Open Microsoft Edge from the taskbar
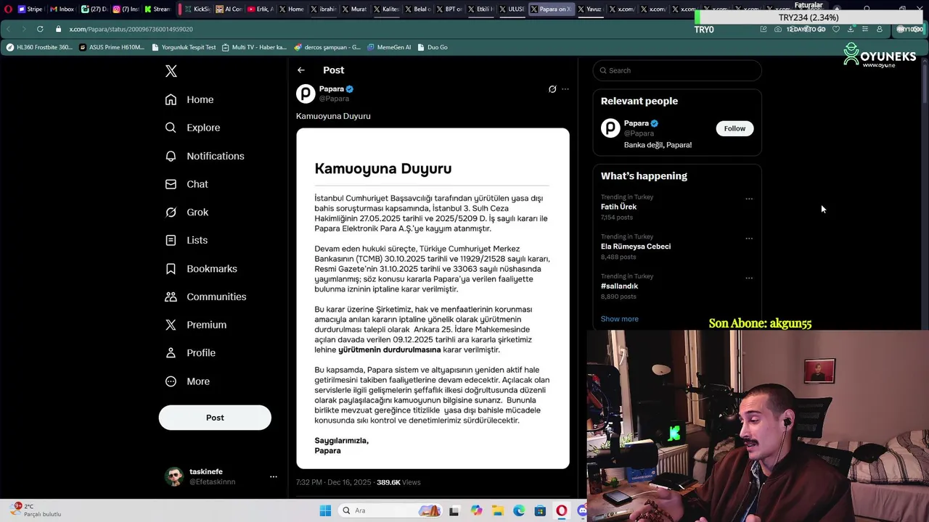The height and width of the screenshot is (522, 929). [519, 510]
